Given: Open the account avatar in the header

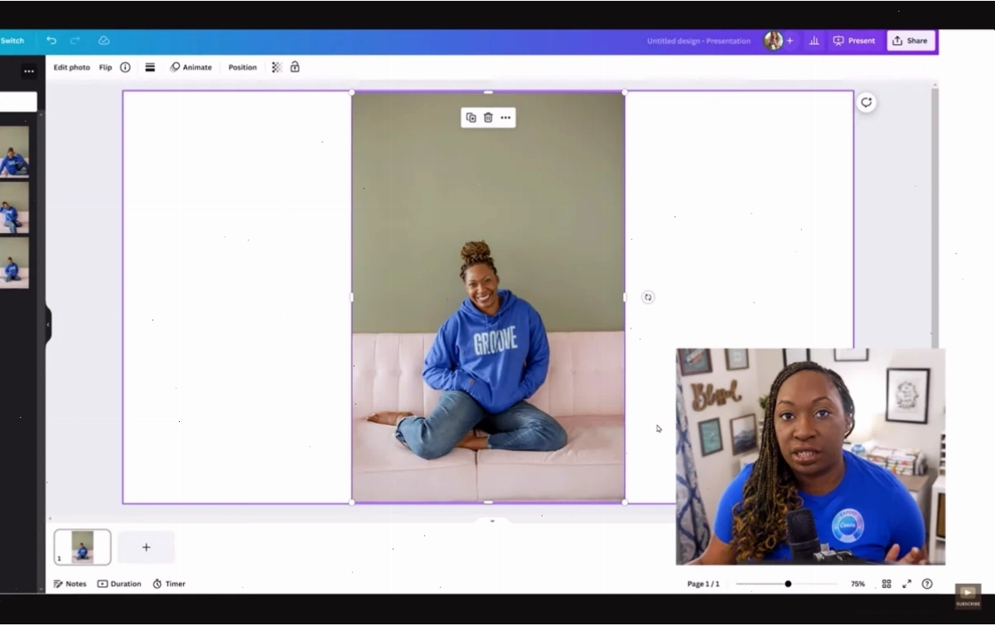Looking at the screenshot, I should pyautogui.click(x=774, y=41).
